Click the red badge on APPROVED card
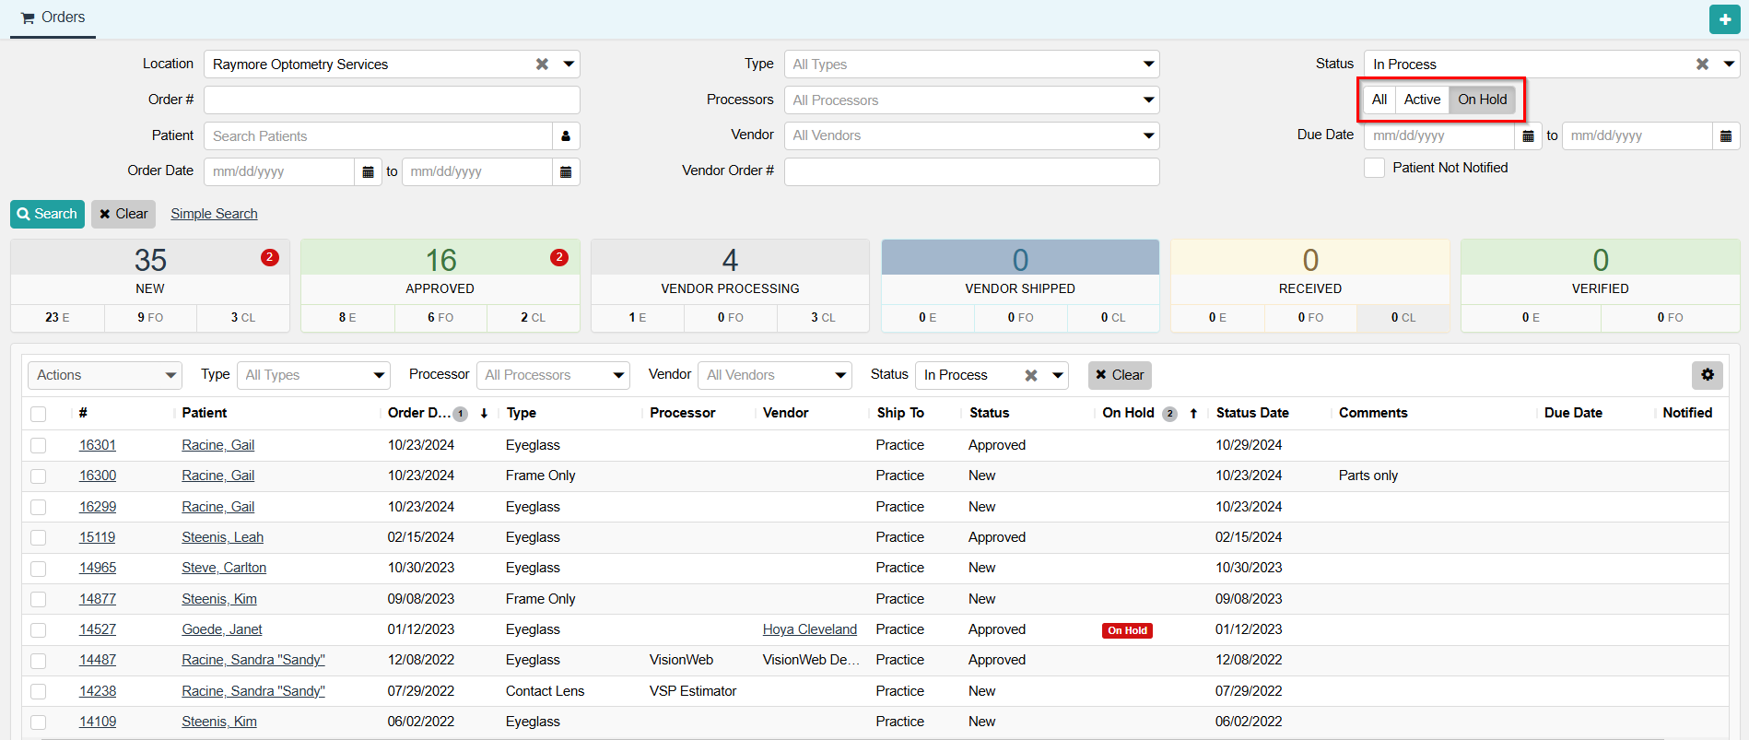Screen dimensions: 1749x740 click(558, 258)
